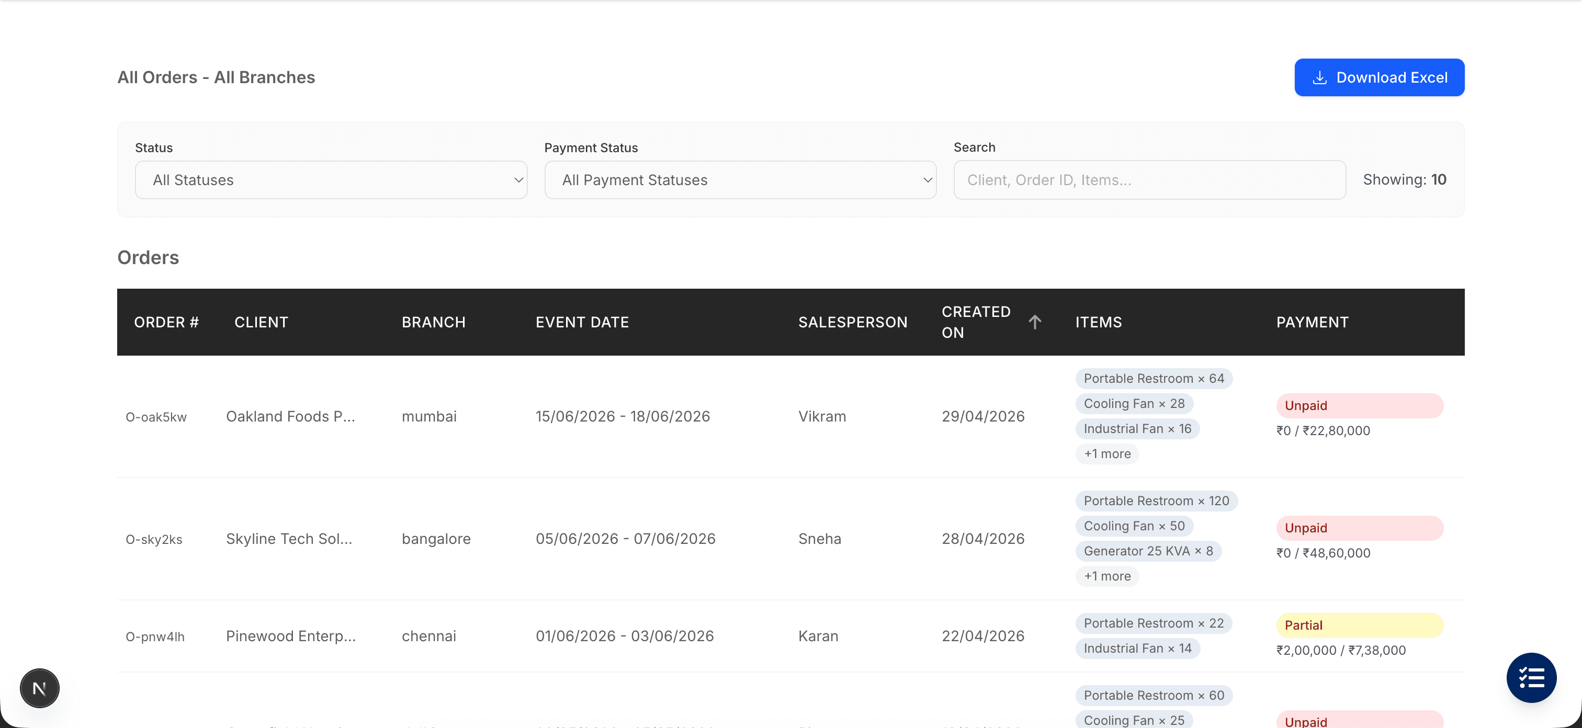This screenshot has width=1582, height=728.
Task: Click the Portable Restroom × 64 tag
Action: [1154, 379]
